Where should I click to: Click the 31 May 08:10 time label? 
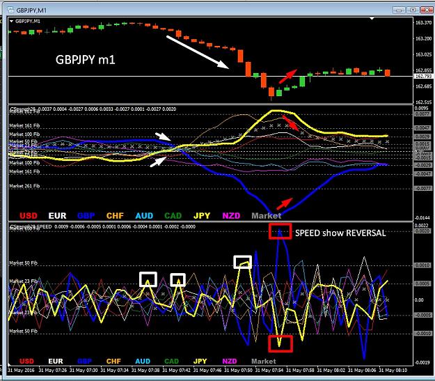click(x=393, y=370)
